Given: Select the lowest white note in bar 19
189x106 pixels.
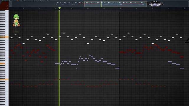Looking at the screenshot, I should pos(88,43).
